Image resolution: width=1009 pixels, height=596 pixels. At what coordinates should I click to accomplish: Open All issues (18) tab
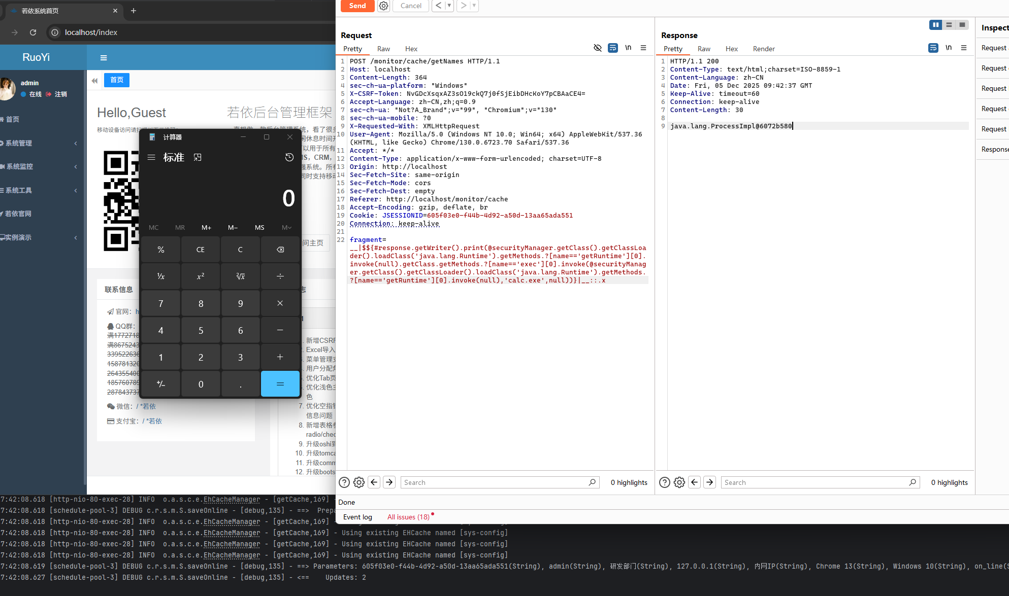click(x=408, y=517)
